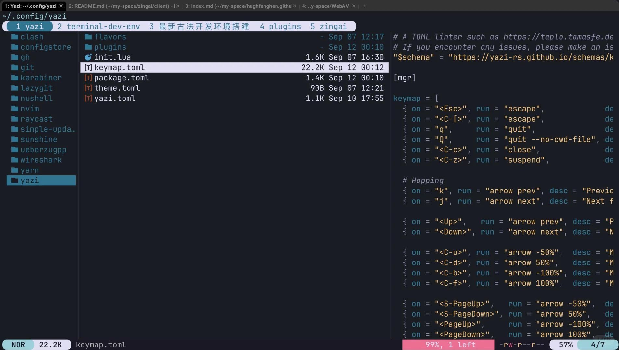The height and width of the screenshot is (350, 619).
Task: Click the NOR mode indicator
Action: coord(18,344)
